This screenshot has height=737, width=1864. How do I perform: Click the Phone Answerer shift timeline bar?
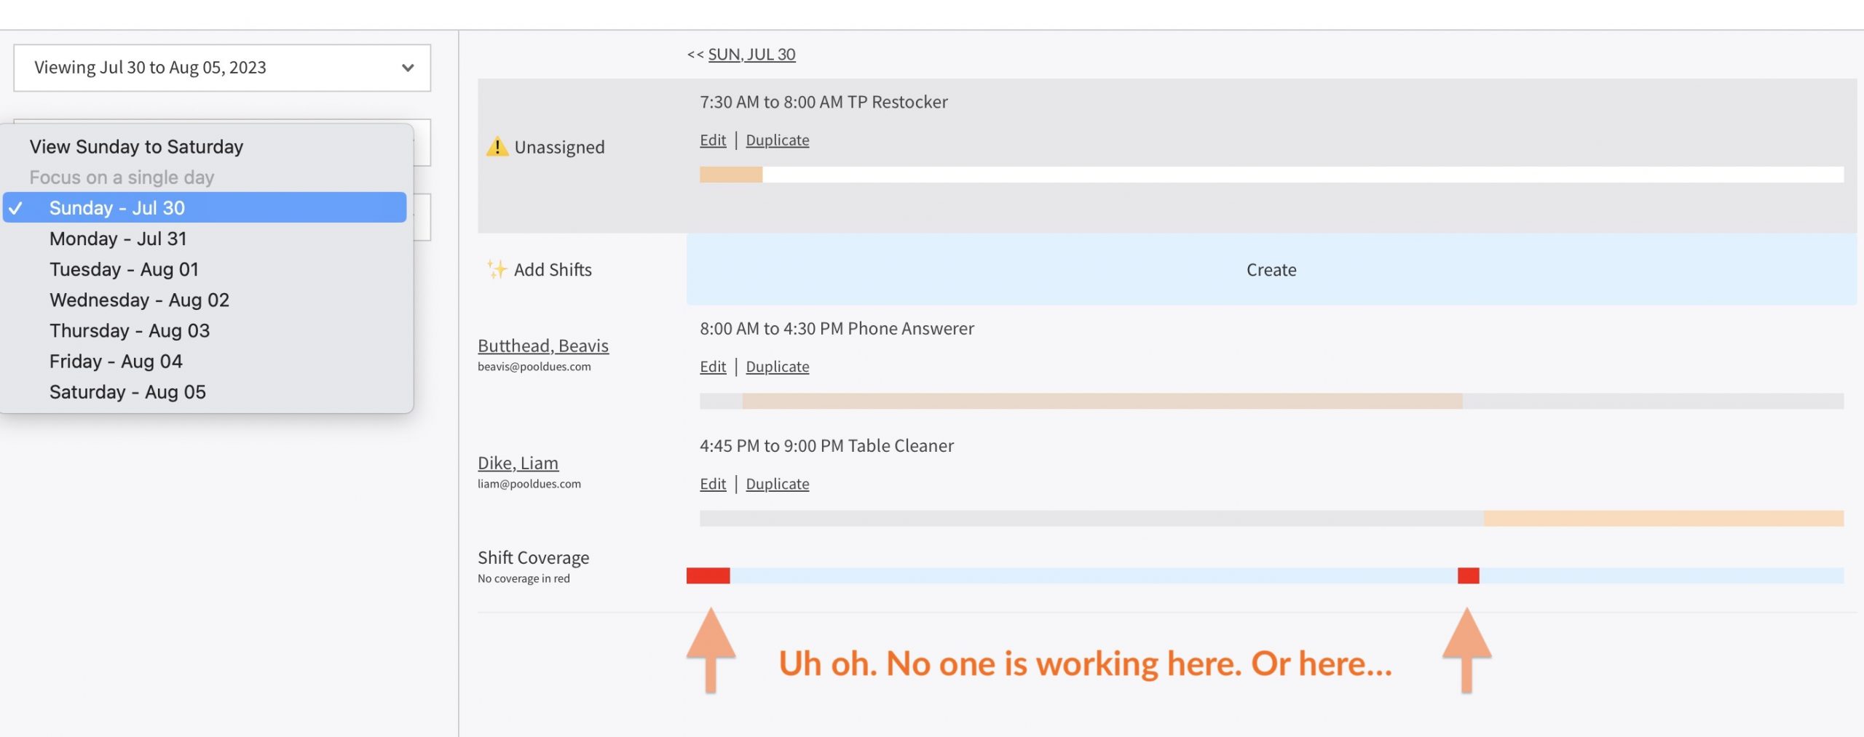pos(1102,401)
